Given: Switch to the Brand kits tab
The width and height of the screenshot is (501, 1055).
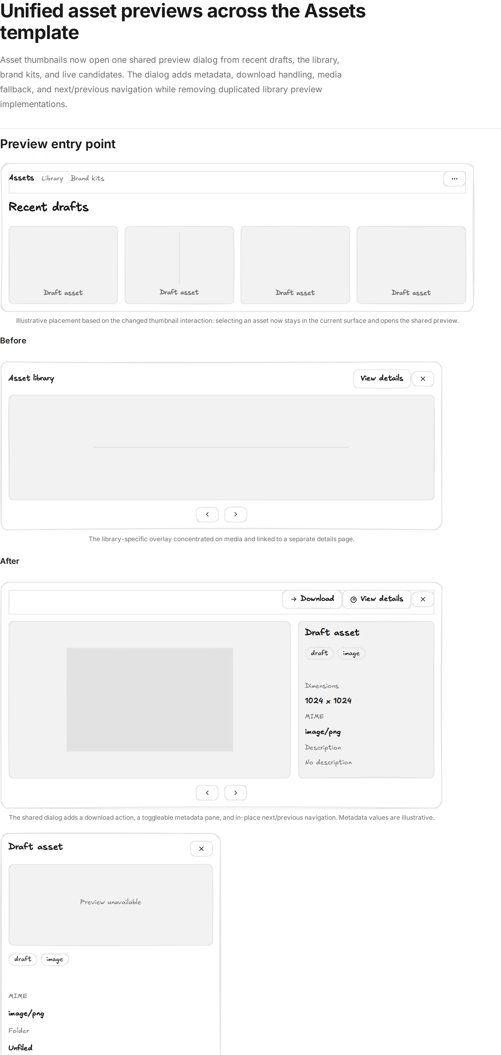Looking at the screenshot, I should [88, 179].
